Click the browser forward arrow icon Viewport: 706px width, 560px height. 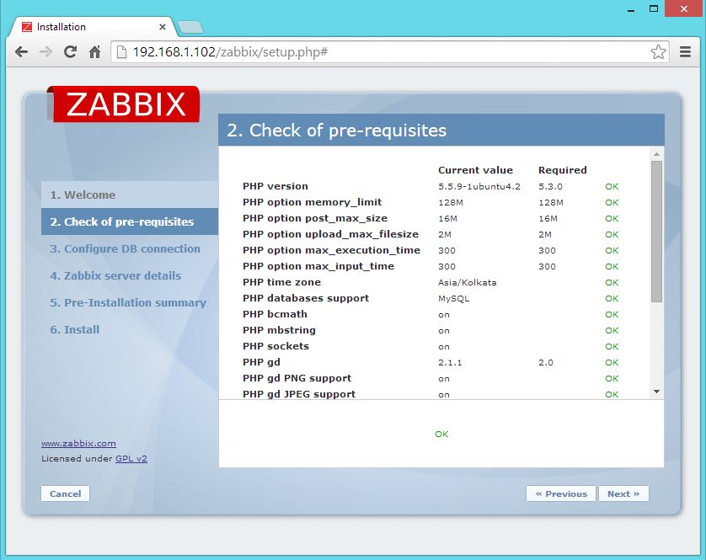click(x=45, y=51)
